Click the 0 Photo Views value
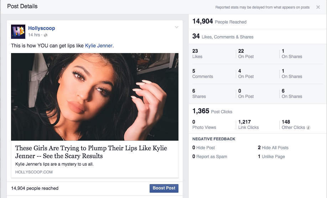The image size is (327, 198). (x=204, y=125)
